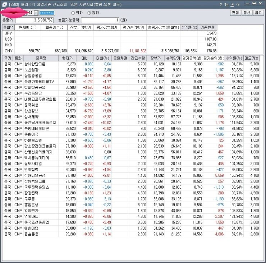Click the 통화명 column header
This screenshot has height=263, width=266.
[x=8, y=27]
